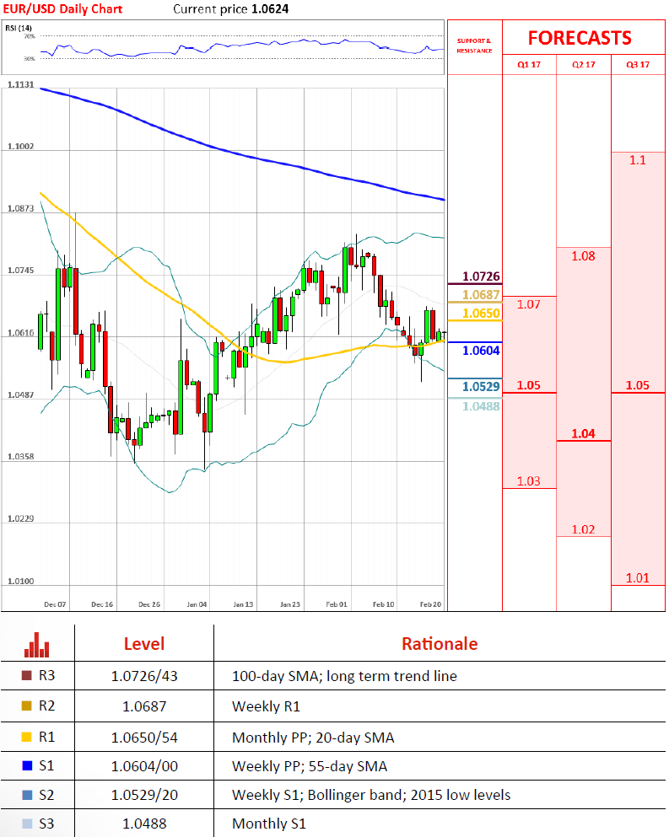Click the S1 blue color swatch

pyautogui.click(x=27, y=765)
